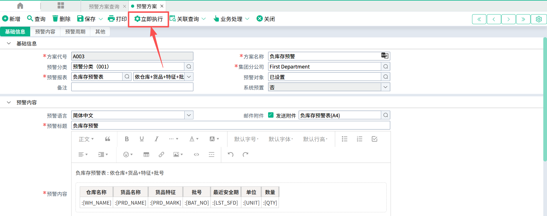
Task: Click the 立即执行 gear button
Action: point(148,19)
